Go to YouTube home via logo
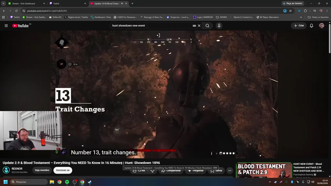The image size is (331, 186). pos(20,26)
